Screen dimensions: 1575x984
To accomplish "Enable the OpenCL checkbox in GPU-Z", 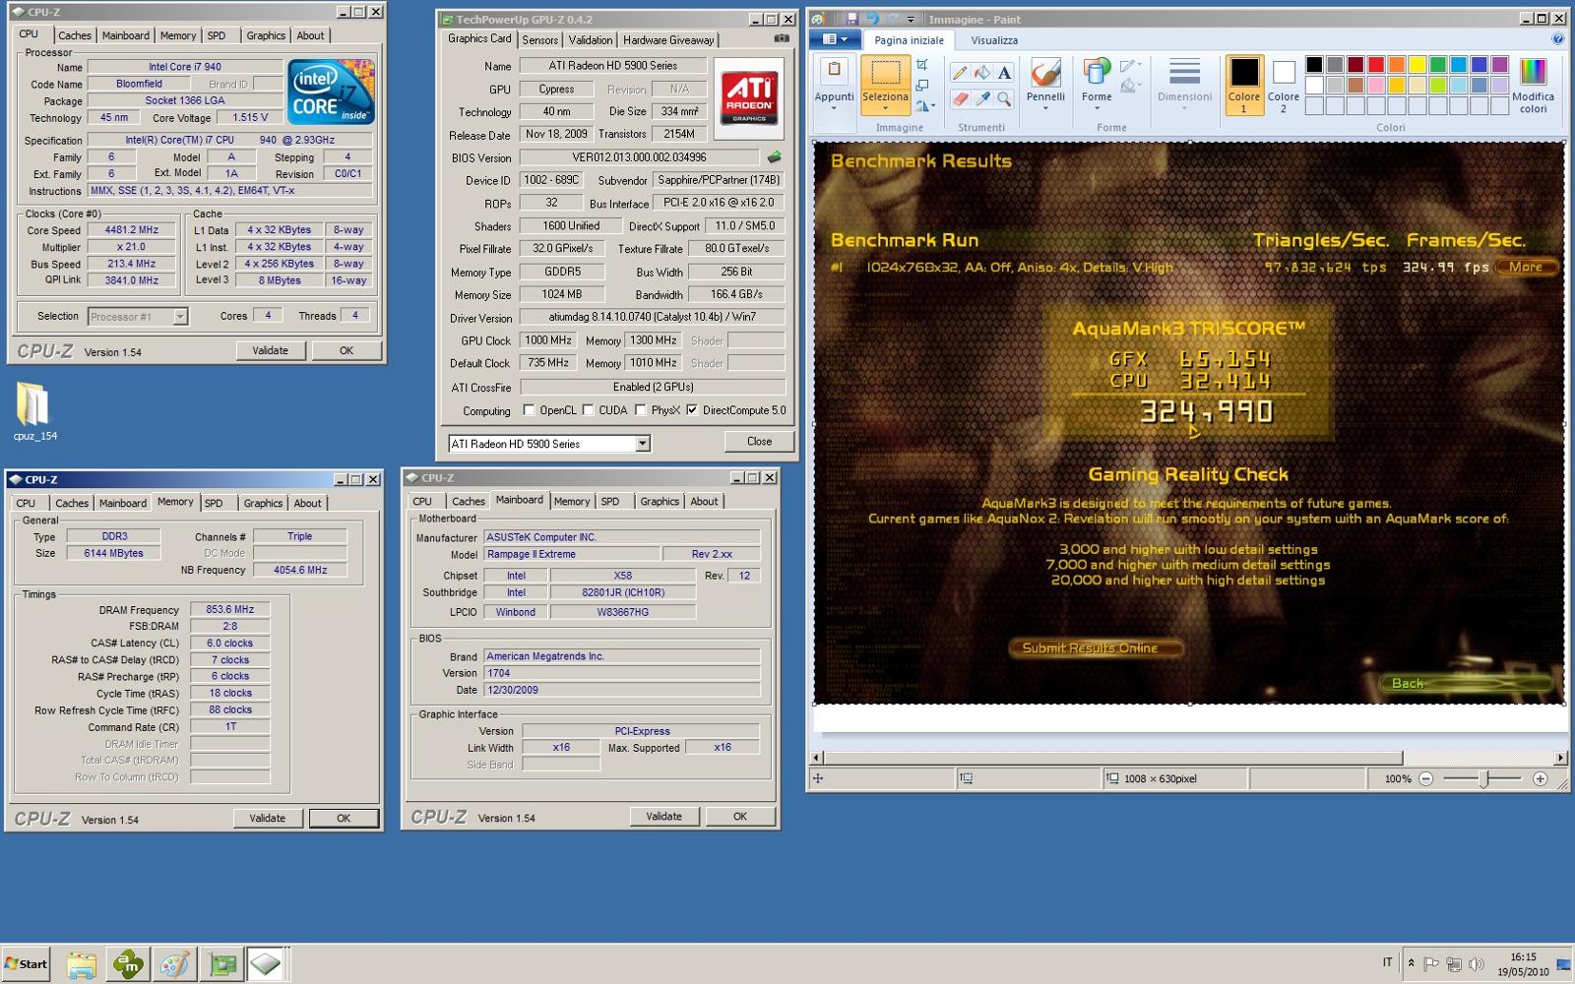I will point(530,410).
